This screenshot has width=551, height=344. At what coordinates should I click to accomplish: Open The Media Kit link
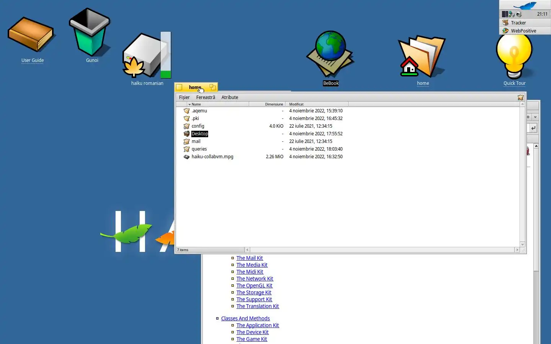click(x=252, y=265)
